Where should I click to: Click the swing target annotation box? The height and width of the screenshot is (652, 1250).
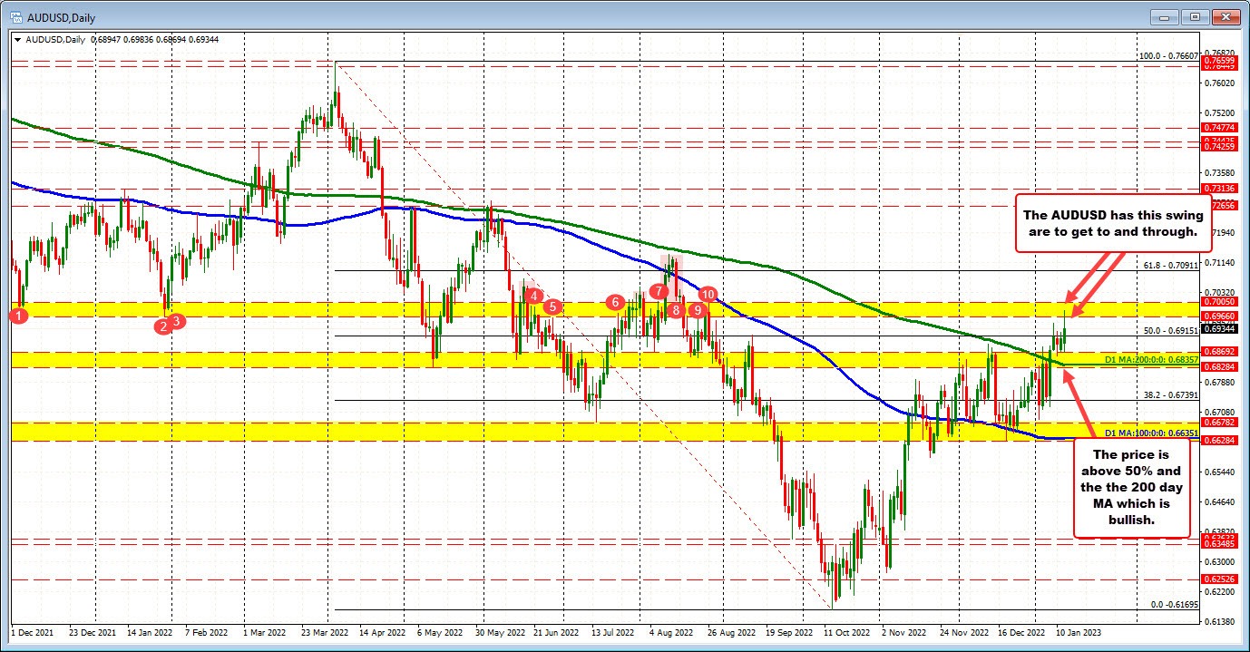click(x=1114, y=223)
